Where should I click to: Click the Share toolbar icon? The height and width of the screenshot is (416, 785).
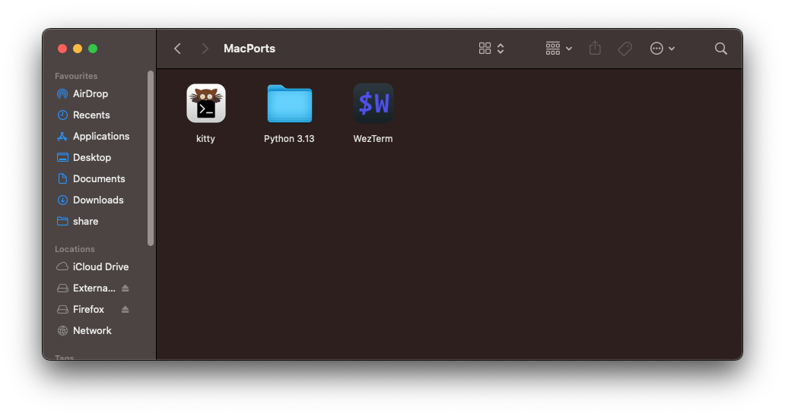(595, 49)
